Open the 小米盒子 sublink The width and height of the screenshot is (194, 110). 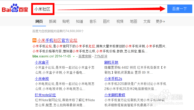[x=42, y=62]
